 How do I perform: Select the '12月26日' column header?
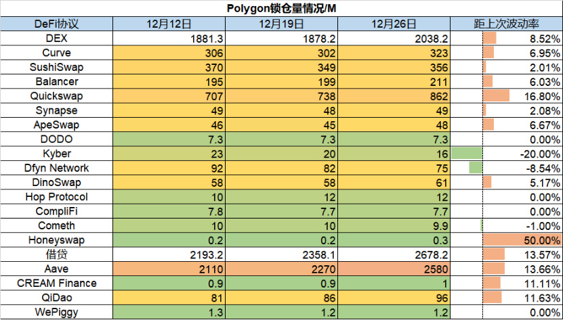tap(394, 24)
